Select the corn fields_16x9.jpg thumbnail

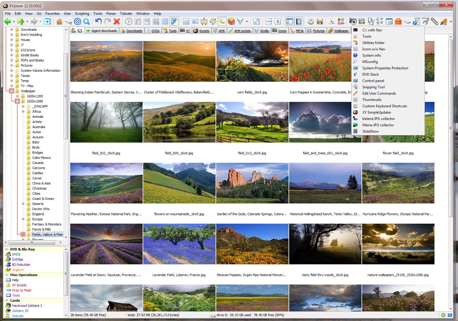[252, 61]
